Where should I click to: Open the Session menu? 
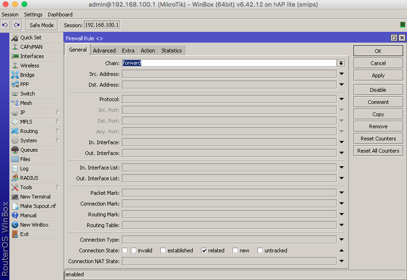pyautogui.click(x=10, y=15)
